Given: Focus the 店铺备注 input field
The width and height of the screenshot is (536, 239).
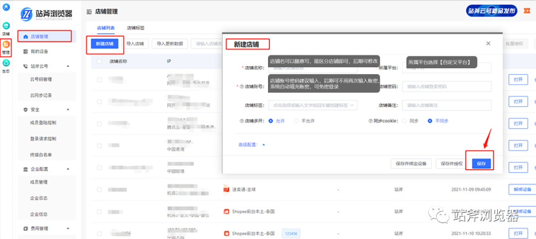Looking at the screenshot, I should [447, 105].
